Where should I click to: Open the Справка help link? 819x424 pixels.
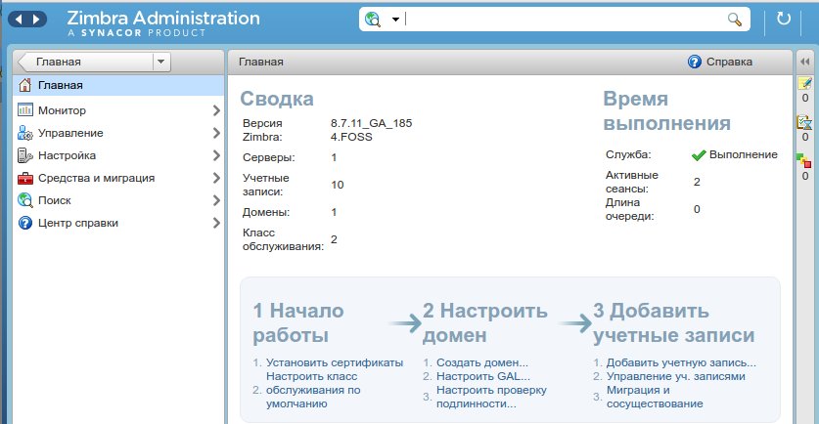click(729, 62)
